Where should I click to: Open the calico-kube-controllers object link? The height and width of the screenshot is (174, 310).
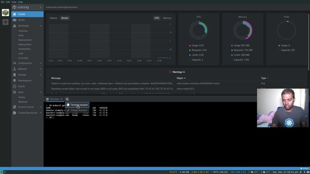[198, 84]
